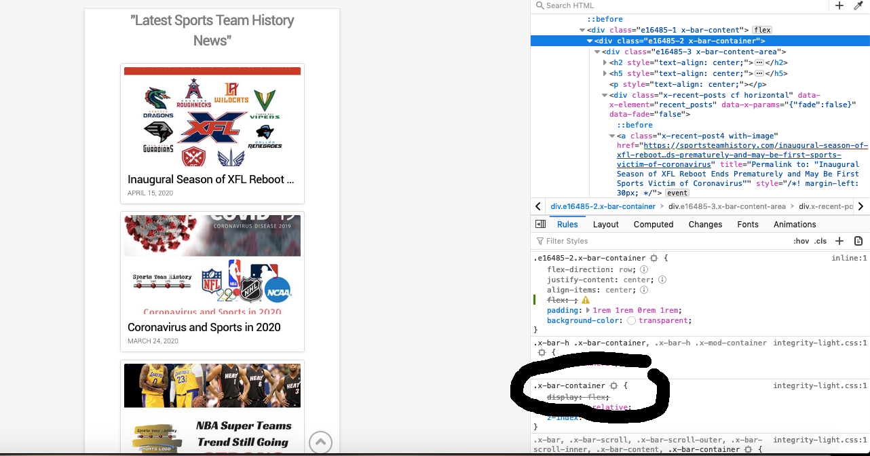This screenshot has width=870, height=456.
Task: Collapse the e16485-3 x-bar-content-area div
Action: 597,52
